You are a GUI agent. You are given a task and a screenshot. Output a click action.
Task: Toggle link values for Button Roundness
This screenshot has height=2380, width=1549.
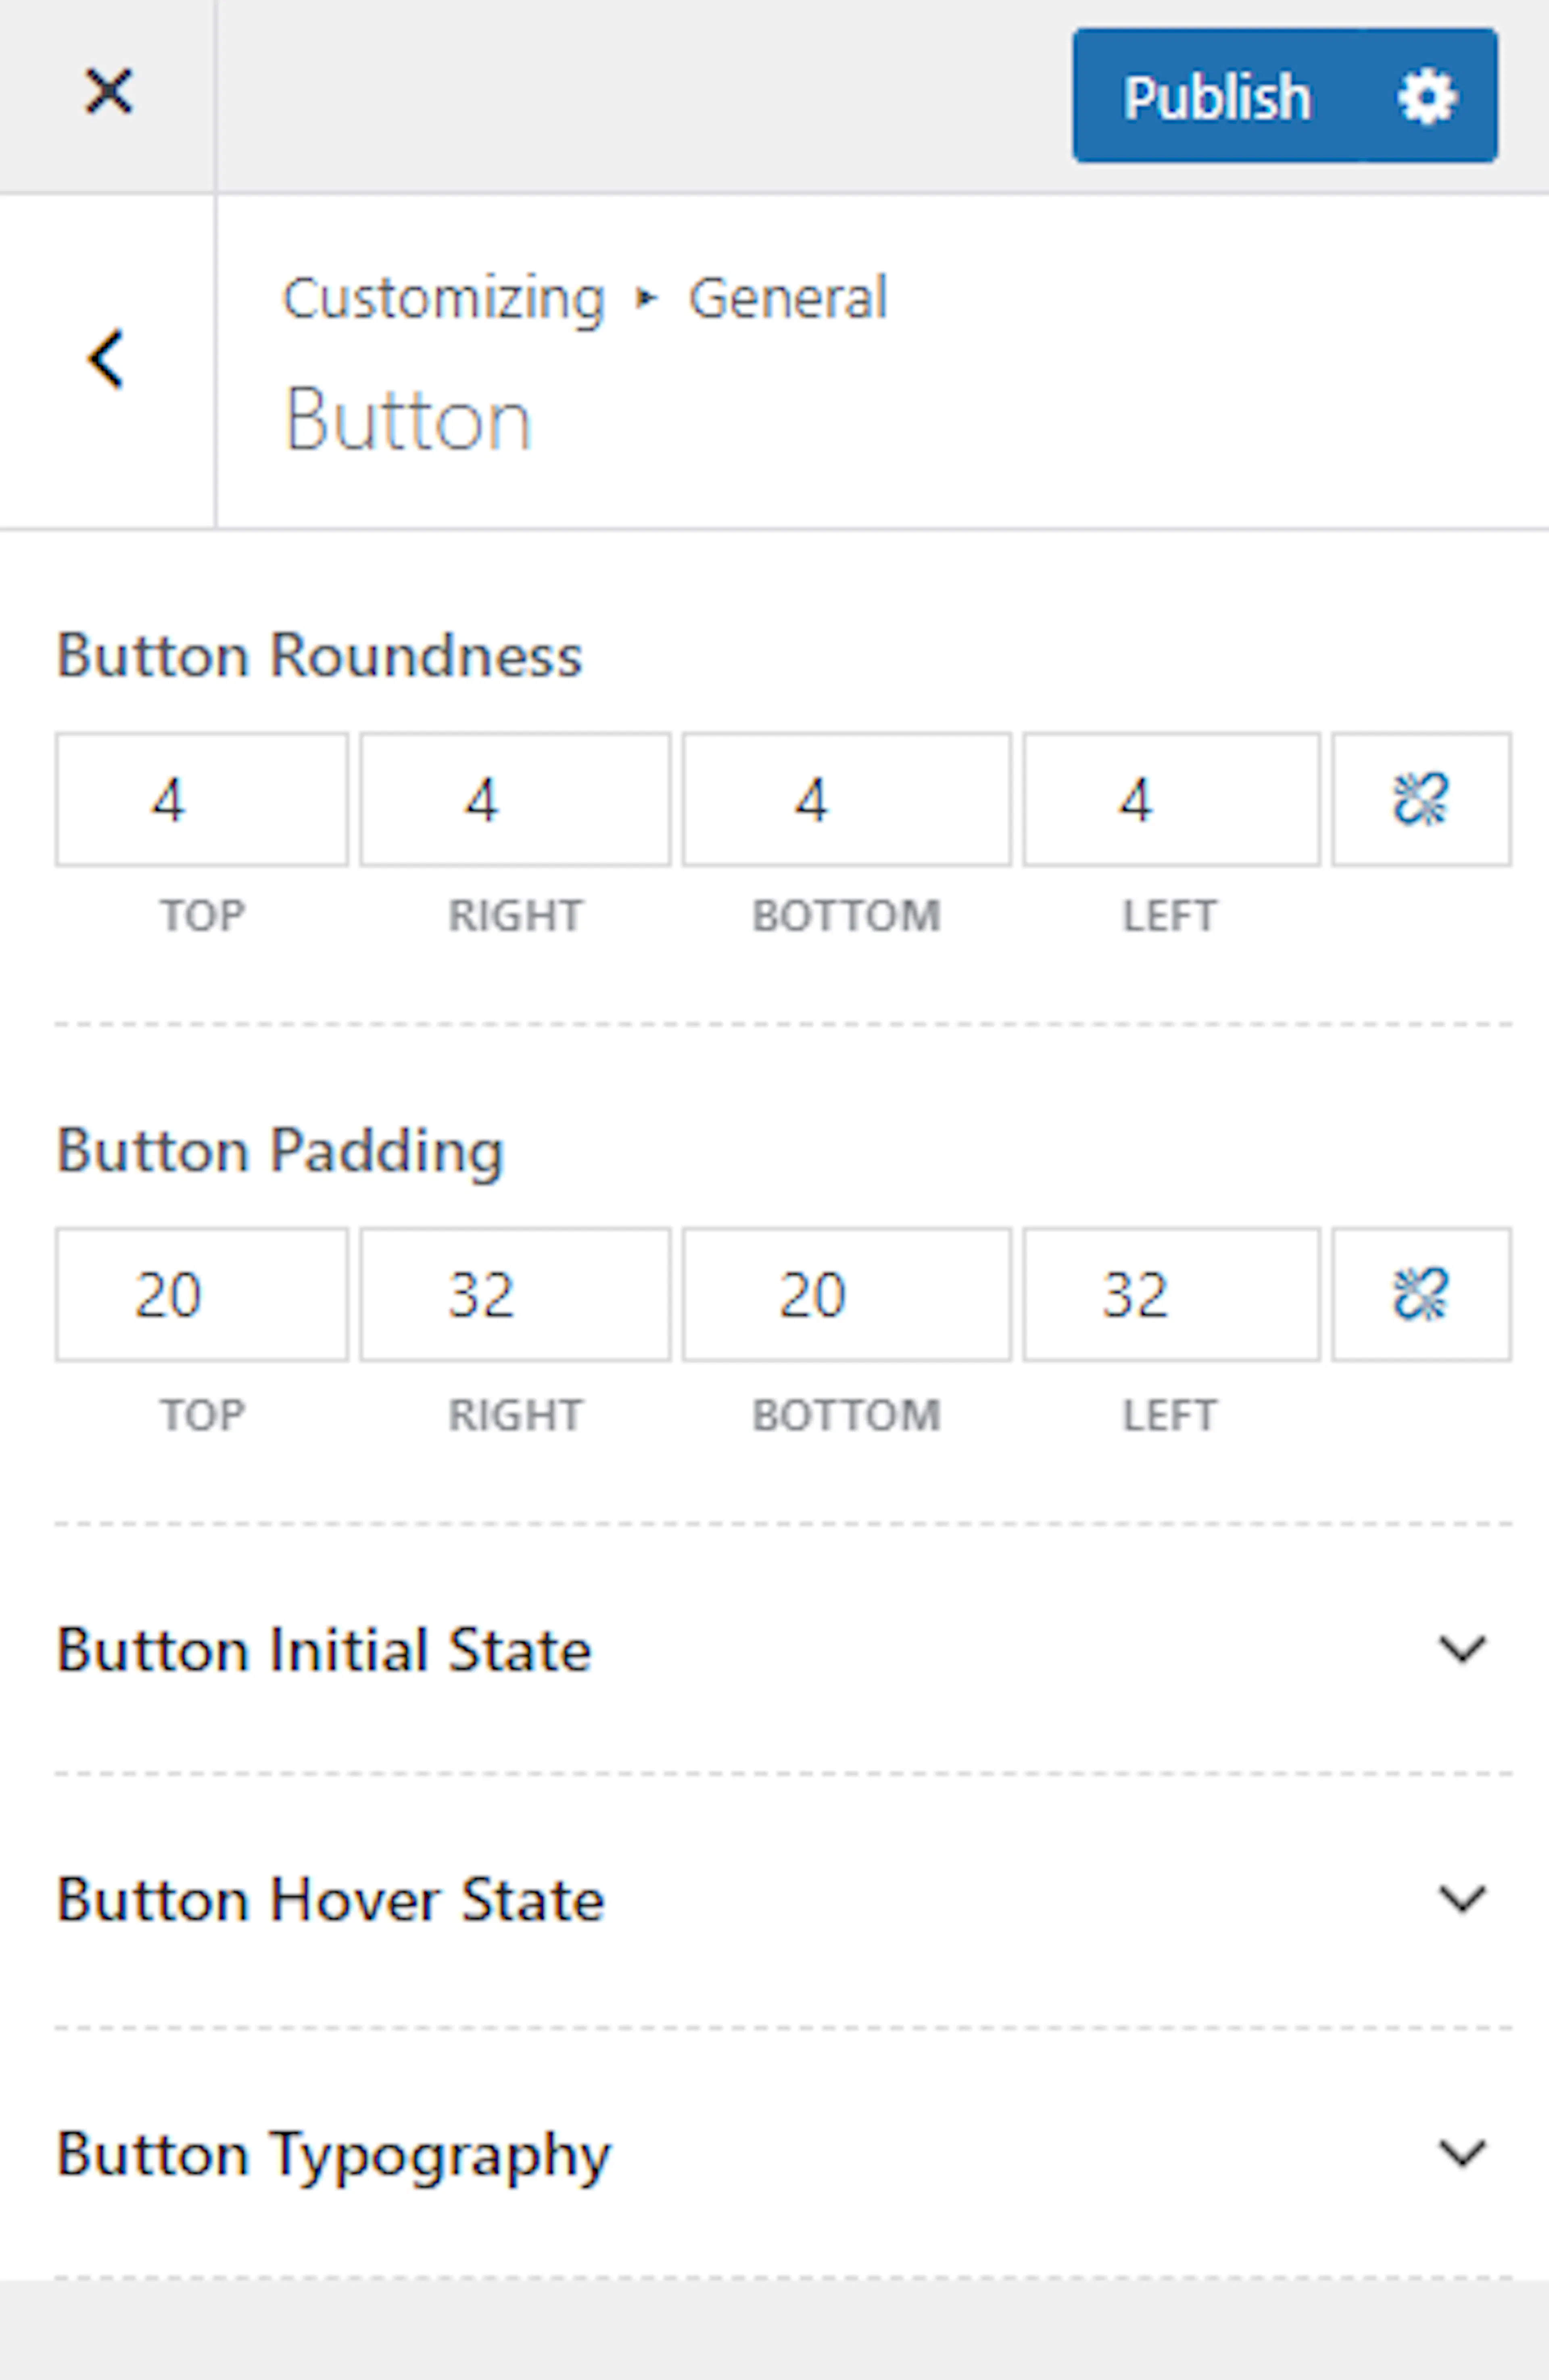1421,799
